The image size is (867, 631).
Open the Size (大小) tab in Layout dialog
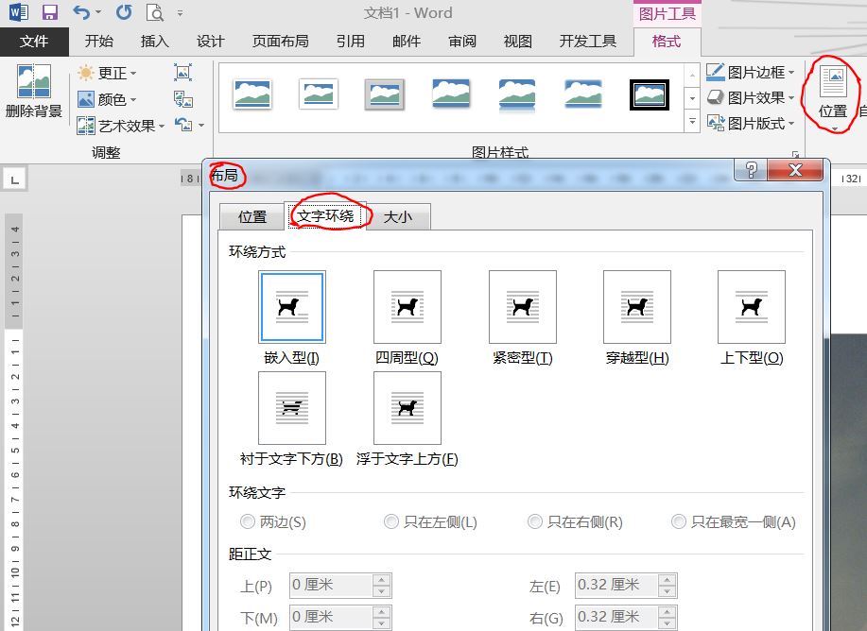pos(397,216)
